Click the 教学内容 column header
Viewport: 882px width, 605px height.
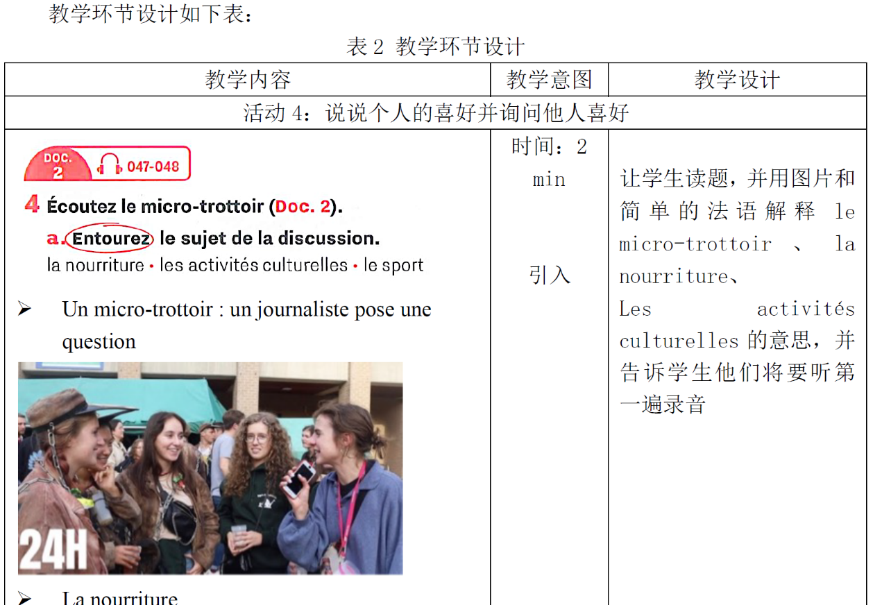248,80
